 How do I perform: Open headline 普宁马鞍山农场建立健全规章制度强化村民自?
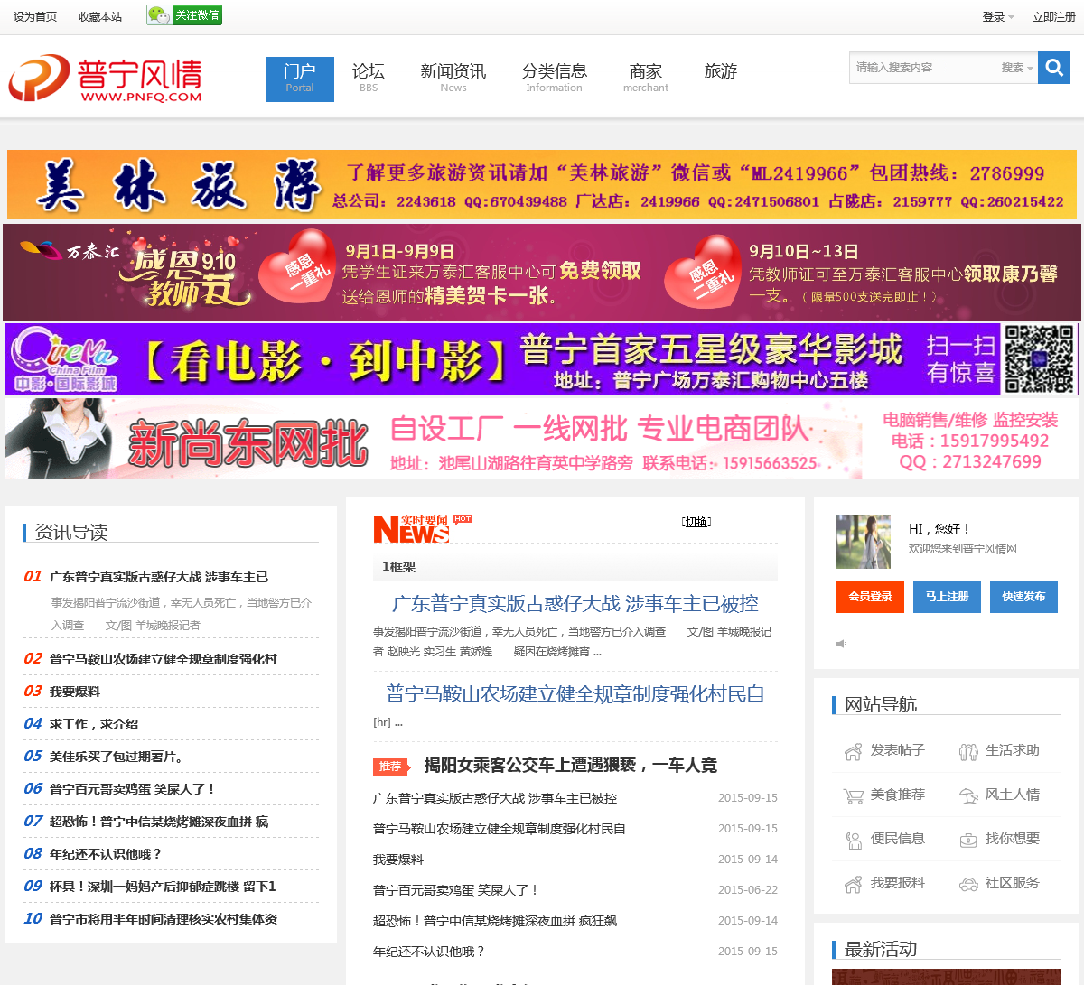575,694
